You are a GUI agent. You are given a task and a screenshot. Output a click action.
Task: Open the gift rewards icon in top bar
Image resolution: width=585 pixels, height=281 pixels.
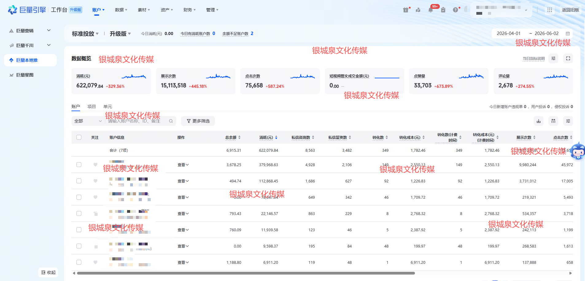[406, 10]
